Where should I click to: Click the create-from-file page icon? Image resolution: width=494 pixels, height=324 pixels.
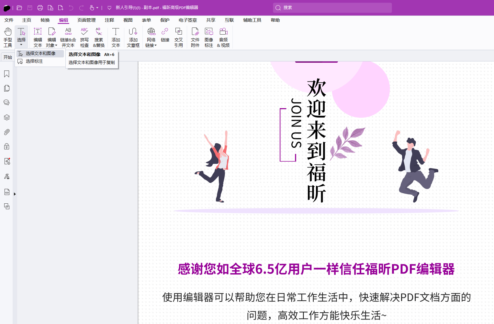[50, 8]
